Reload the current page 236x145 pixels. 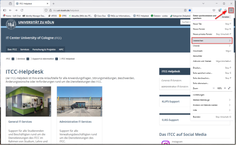tap(22, 10)
